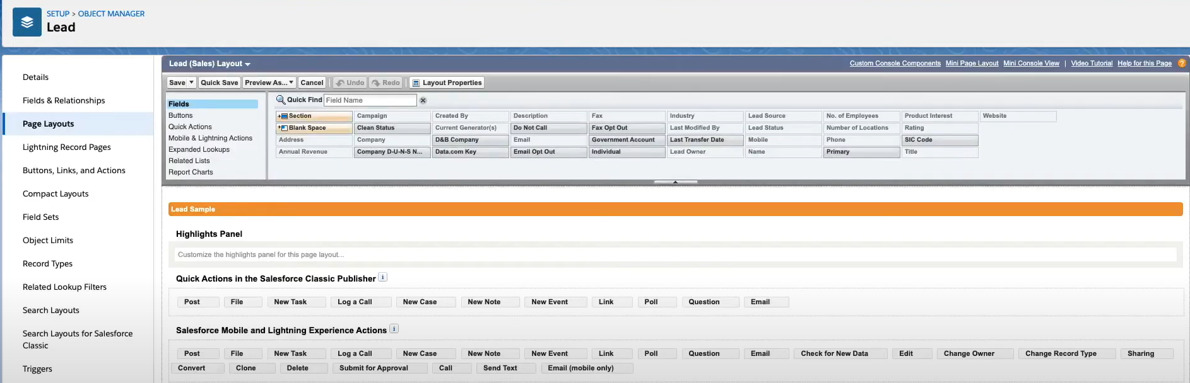1190x383 pixels.
Task: Open the Video Tutorial link
Action: coord(1092,63)
